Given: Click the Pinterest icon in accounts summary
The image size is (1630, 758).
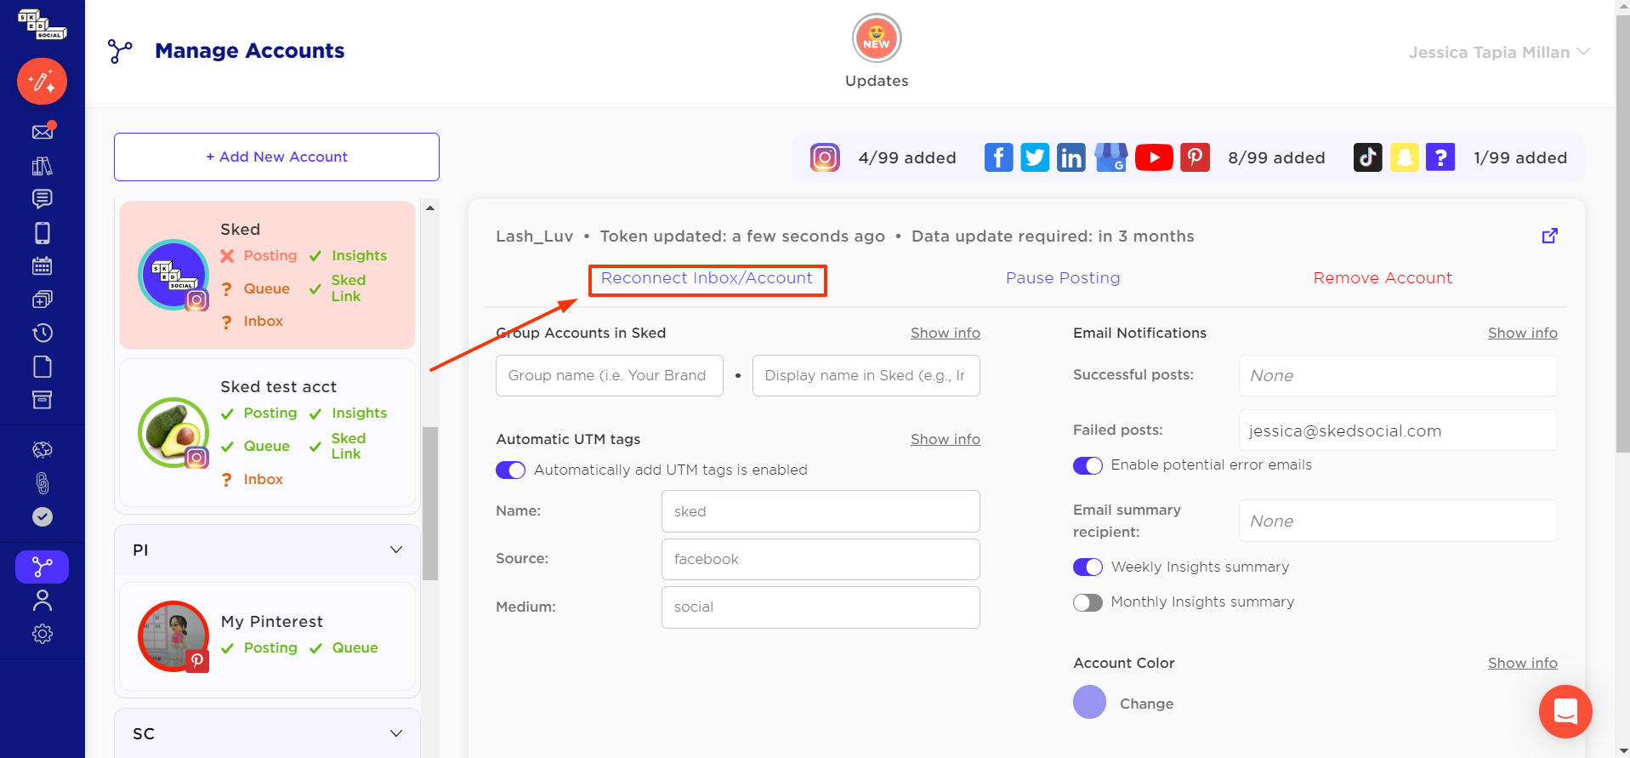Looking at the screenshot, I should click(1196, 157).
